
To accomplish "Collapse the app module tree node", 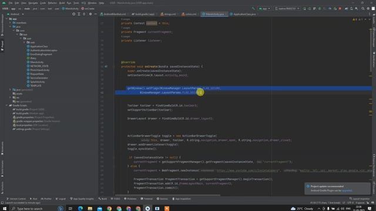I will pos(6,19).
